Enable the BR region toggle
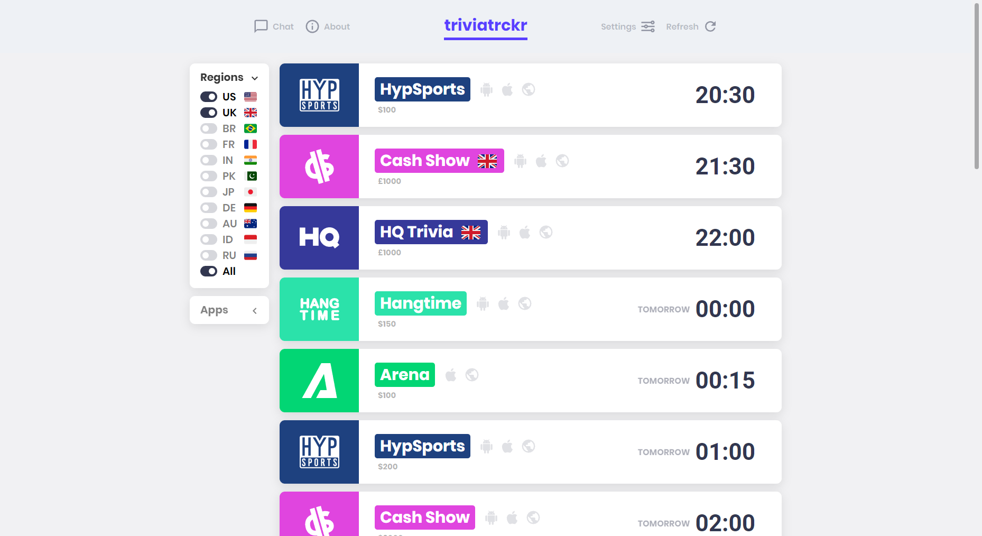Viewport: 982px width, 536px height. [x=208, y=128]
